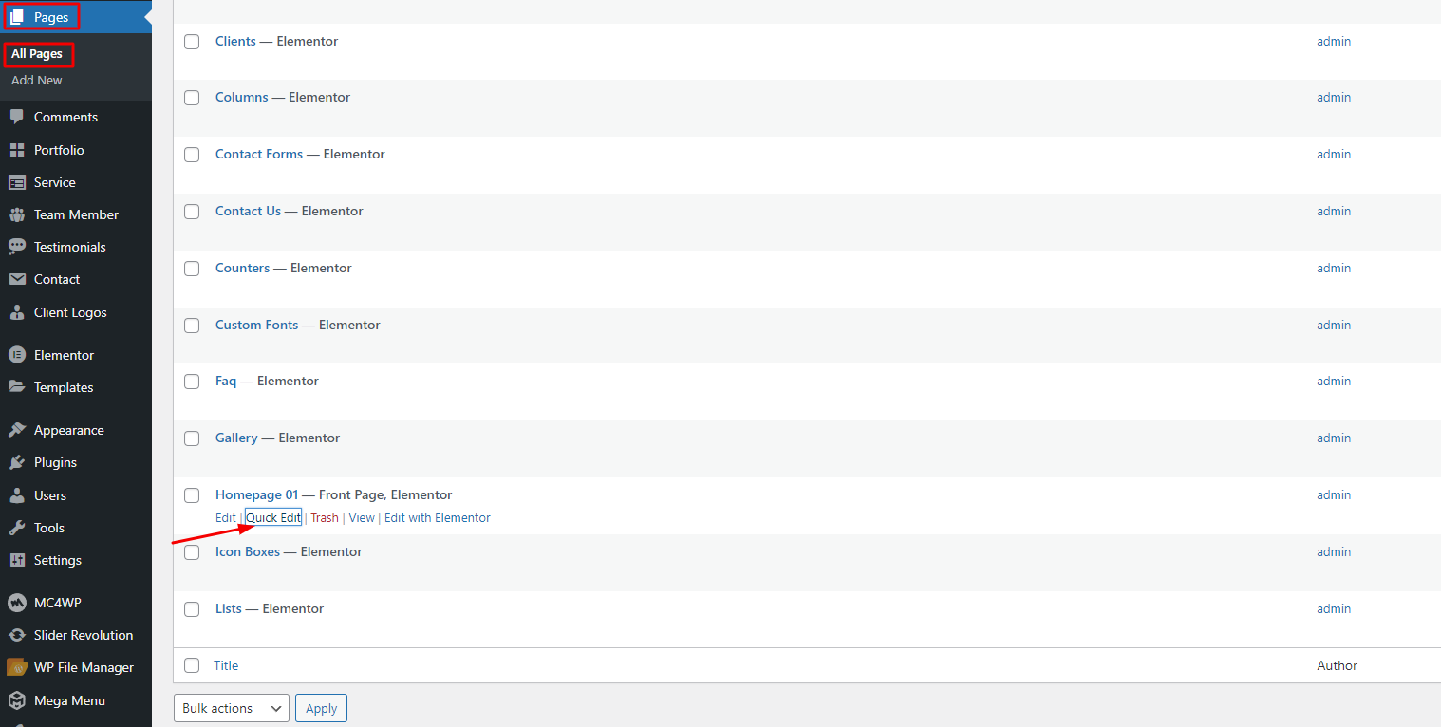
Task: Open the Settings menu item
Action: pos(57,560)
